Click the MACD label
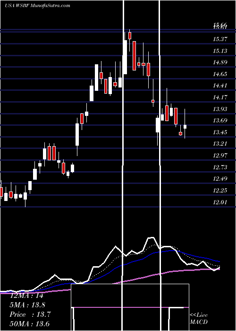Image resolution: width=236 pixels, height=331 pixels. tap(199, 322)
